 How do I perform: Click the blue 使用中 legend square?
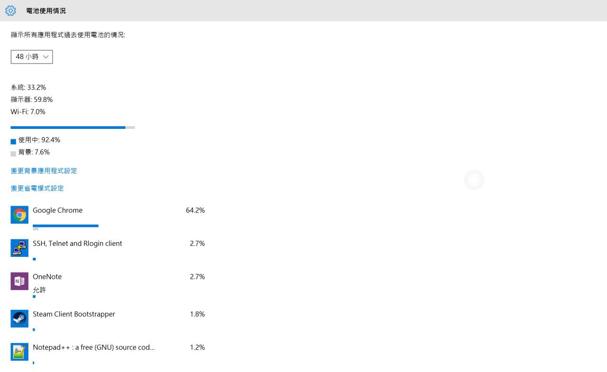(13, 141)
